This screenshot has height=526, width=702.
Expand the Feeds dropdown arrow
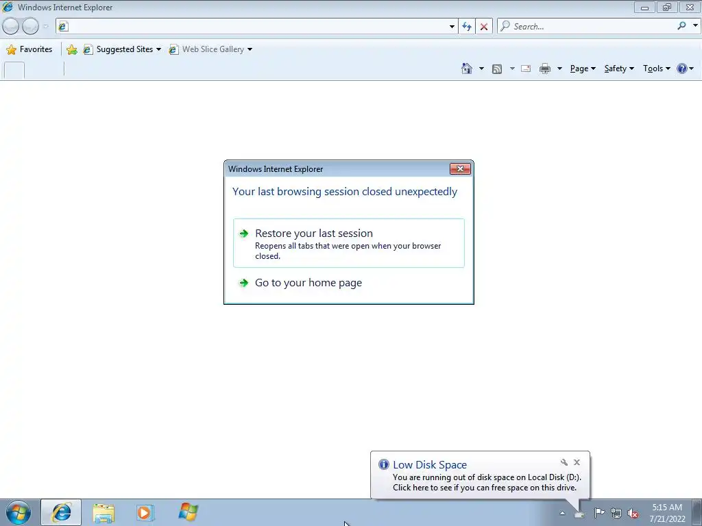[512, 68]
